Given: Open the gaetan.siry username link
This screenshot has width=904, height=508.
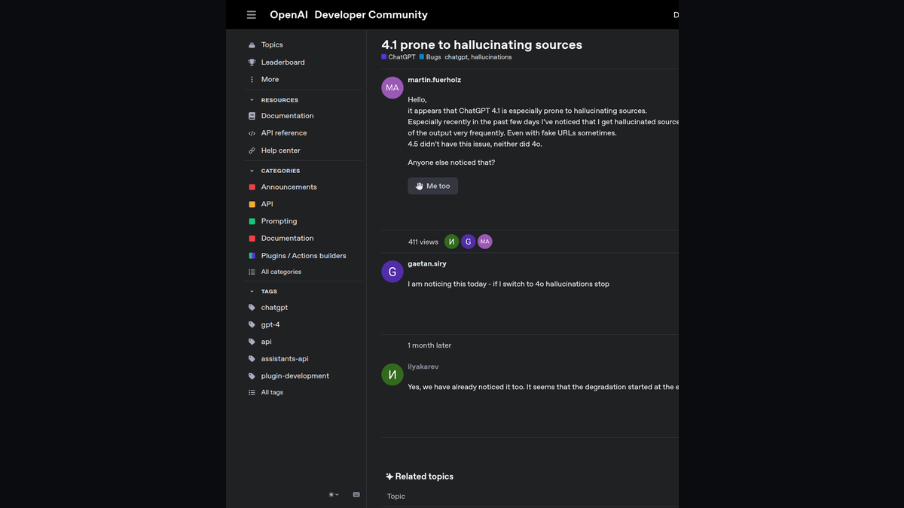Looking at the screenshot, I should point(427,263).
